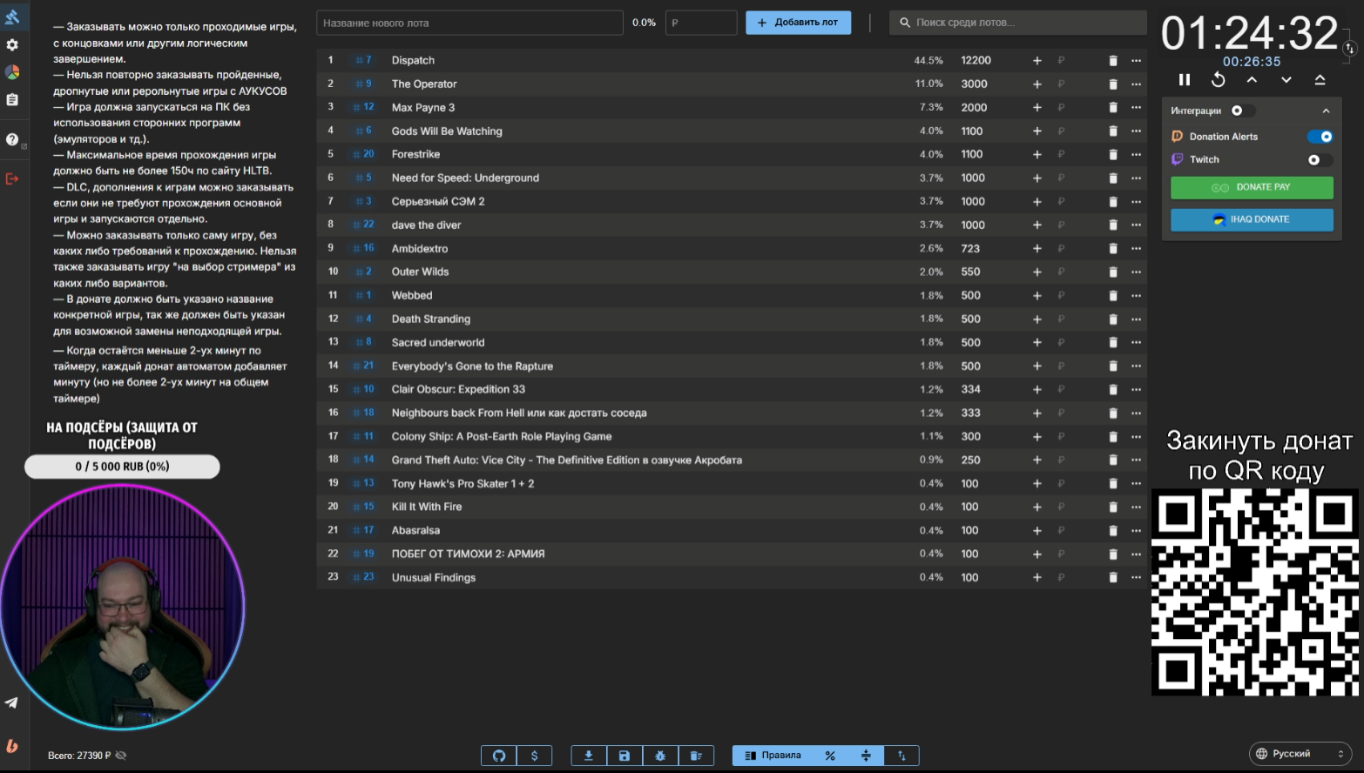Open the help question mark icon
1364x773 pixels.
[x=12, y=139]
